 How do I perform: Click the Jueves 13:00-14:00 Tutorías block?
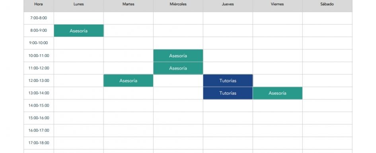(x=228, y=93)
